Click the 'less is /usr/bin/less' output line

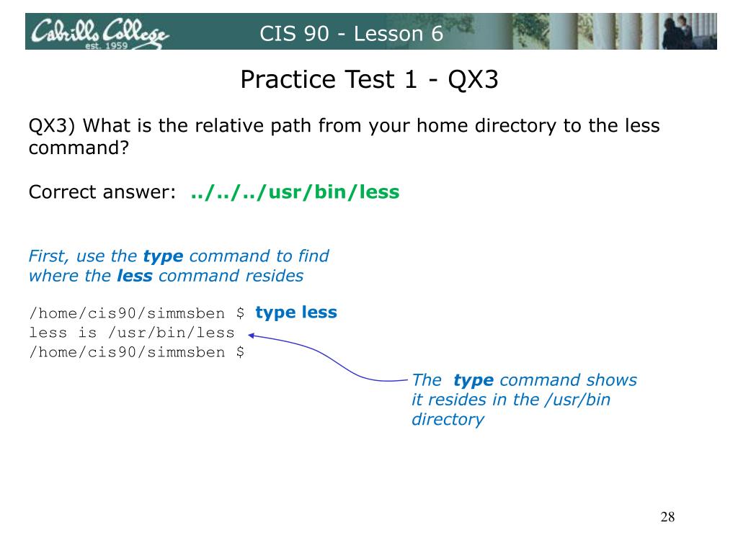pos(131,333)
